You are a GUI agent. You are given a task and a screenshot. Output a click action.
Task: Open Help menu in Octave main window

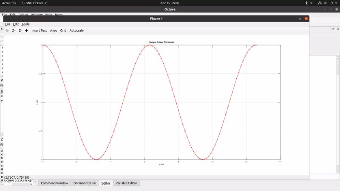tap(48, 14)
